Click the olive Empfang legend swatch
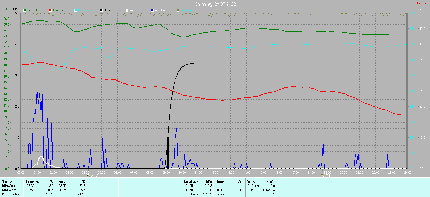The height and width of the screenshot is (197, 430). [178, 10]
